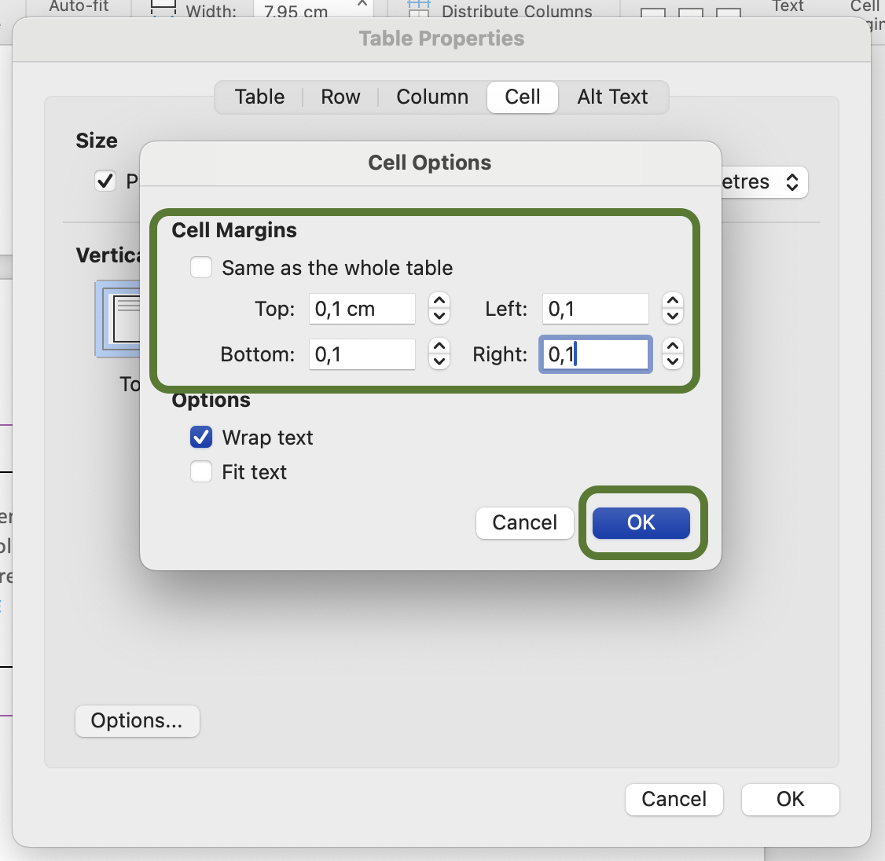Click the Distribute Columns icon in ribbon
This screenshot has height=861, width=885.
pyautogui.click(x=418, y=9)
